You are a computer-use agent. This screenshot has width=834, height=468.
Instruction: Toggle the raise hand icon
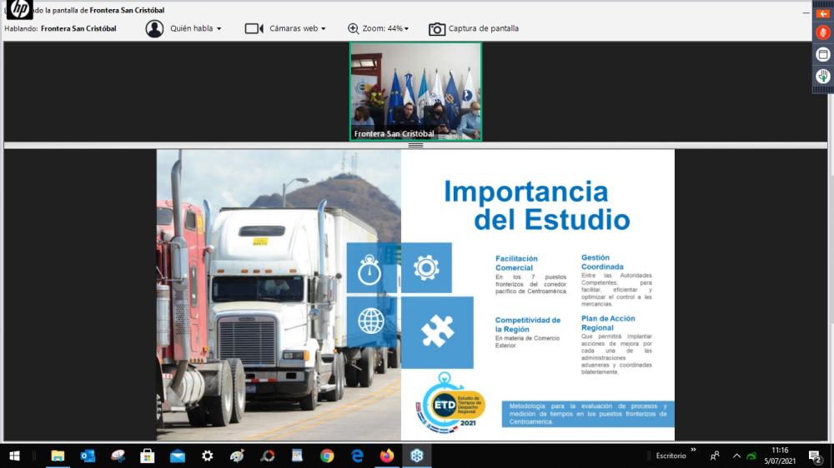(x=822, y=76)
